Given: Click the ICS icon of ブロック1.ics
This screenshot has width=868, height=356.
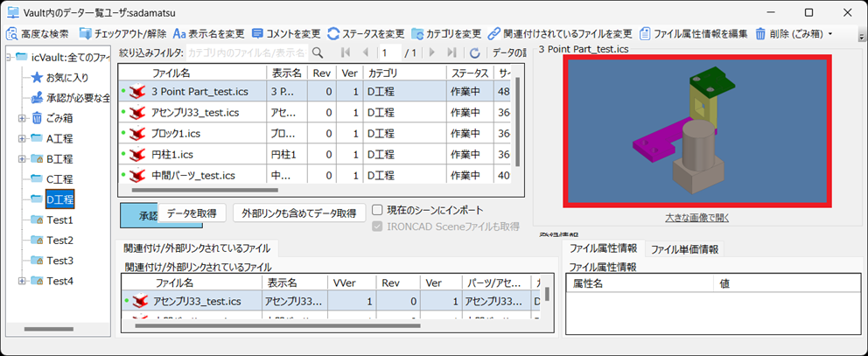Looking at the screenshot, I should click(x=136, y=134).
